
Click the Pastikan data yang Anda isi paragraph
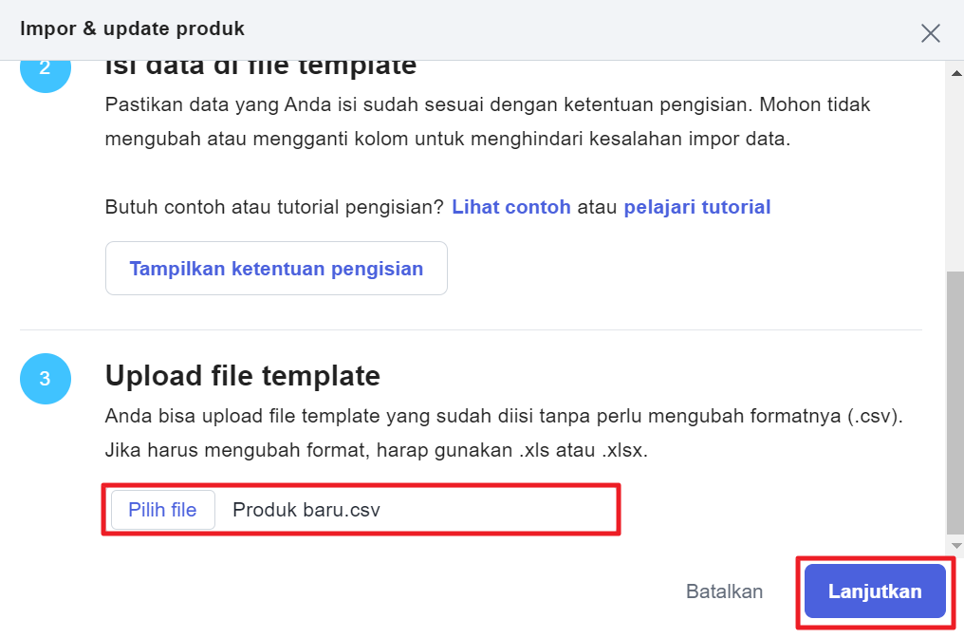pyautogui.click(x=488, y=122)
